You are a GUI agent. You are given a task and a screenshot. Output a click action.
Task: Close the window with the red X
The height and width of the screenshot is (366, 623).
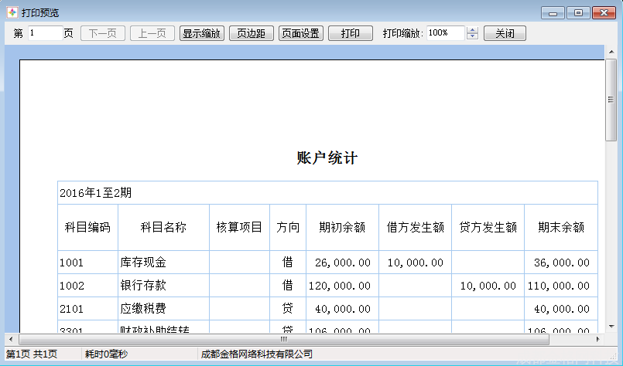(604, 12)
